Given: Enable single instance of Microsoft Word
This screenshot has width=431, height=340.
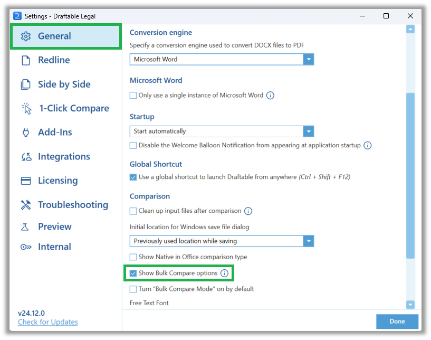Looking at the screenshot, I should [133, 95].
